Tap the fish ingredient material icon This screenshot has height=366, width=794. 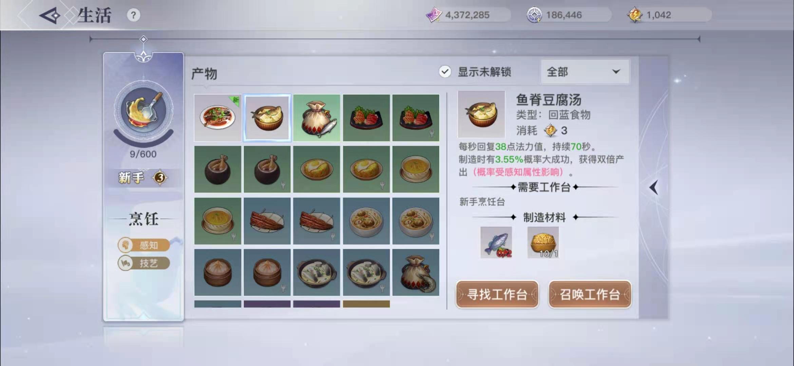tap(496, 243)
